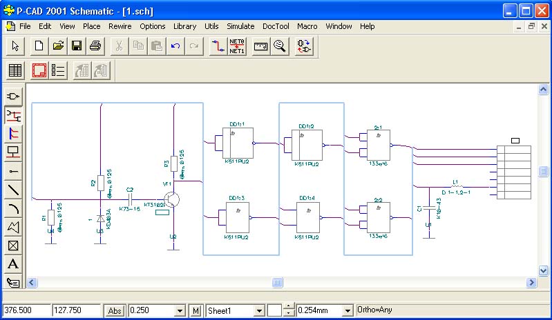Image resolution: width=552 pixels, height=320 pixels.
Task: Cut selection with the scissors icon
Action: pos(120,46)
